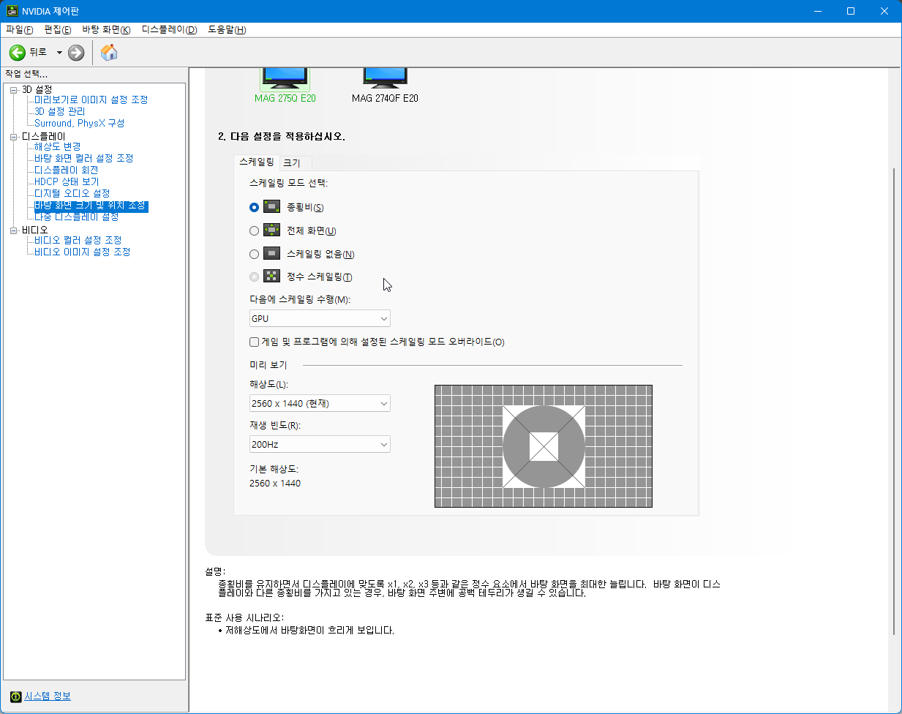Open the 2560 x 1440 resolution dropdown
Screen dimensions: 902x714
[x=320, y=403]
